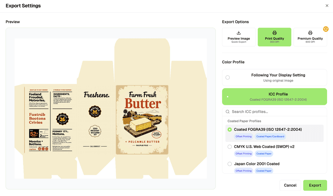
Task: Choose Japan Color 2001 Coated profile
Action: click(x=230, y=164)
